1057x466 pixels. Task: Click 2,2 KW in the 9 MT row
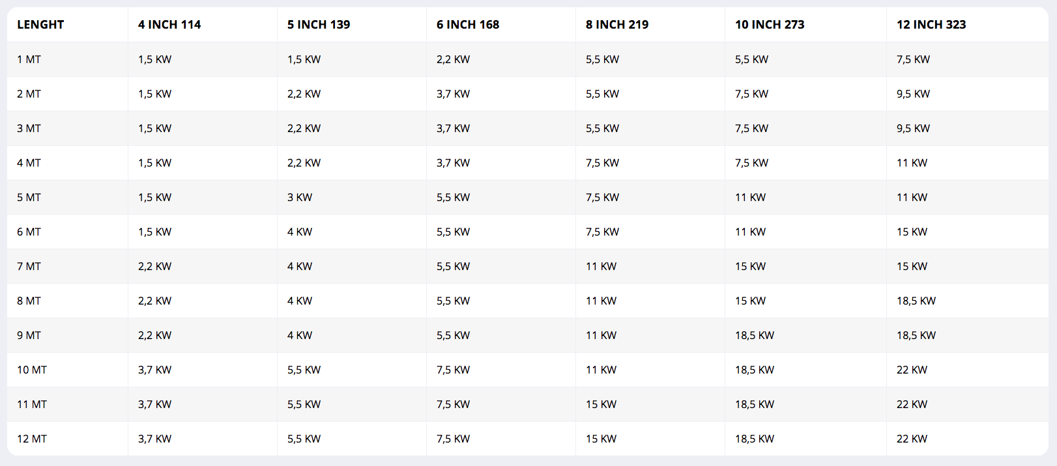[x=154, y=335]
